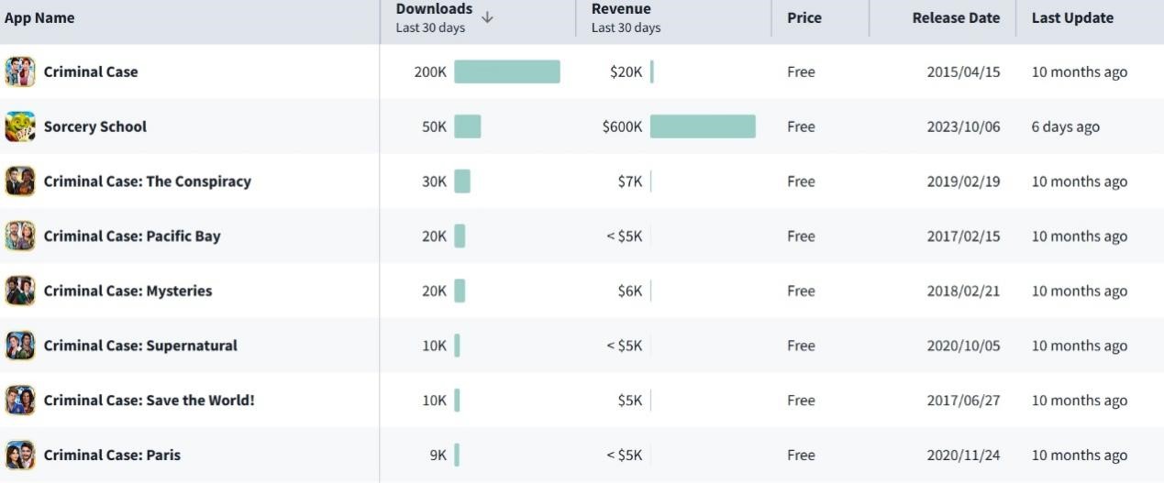Sort by the Release Date header
Image resolution: width=1164 pixels, height=483 pixels.
click(956, 17)
